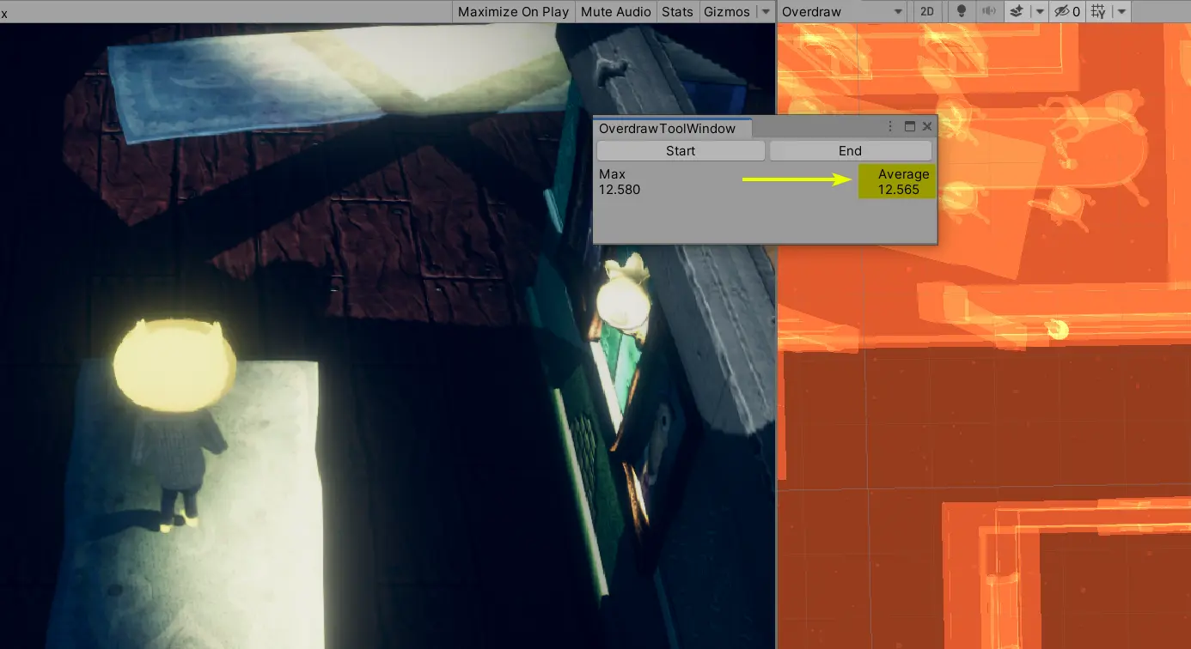Screen dimensions: 1191x649
Task: Click the highlighted Average 12.565 value
Action: click(x=896, y=181)
